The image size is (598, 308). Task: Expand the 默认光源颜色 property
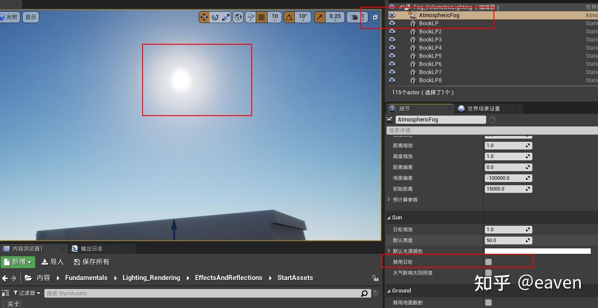[x=389, y=251]
